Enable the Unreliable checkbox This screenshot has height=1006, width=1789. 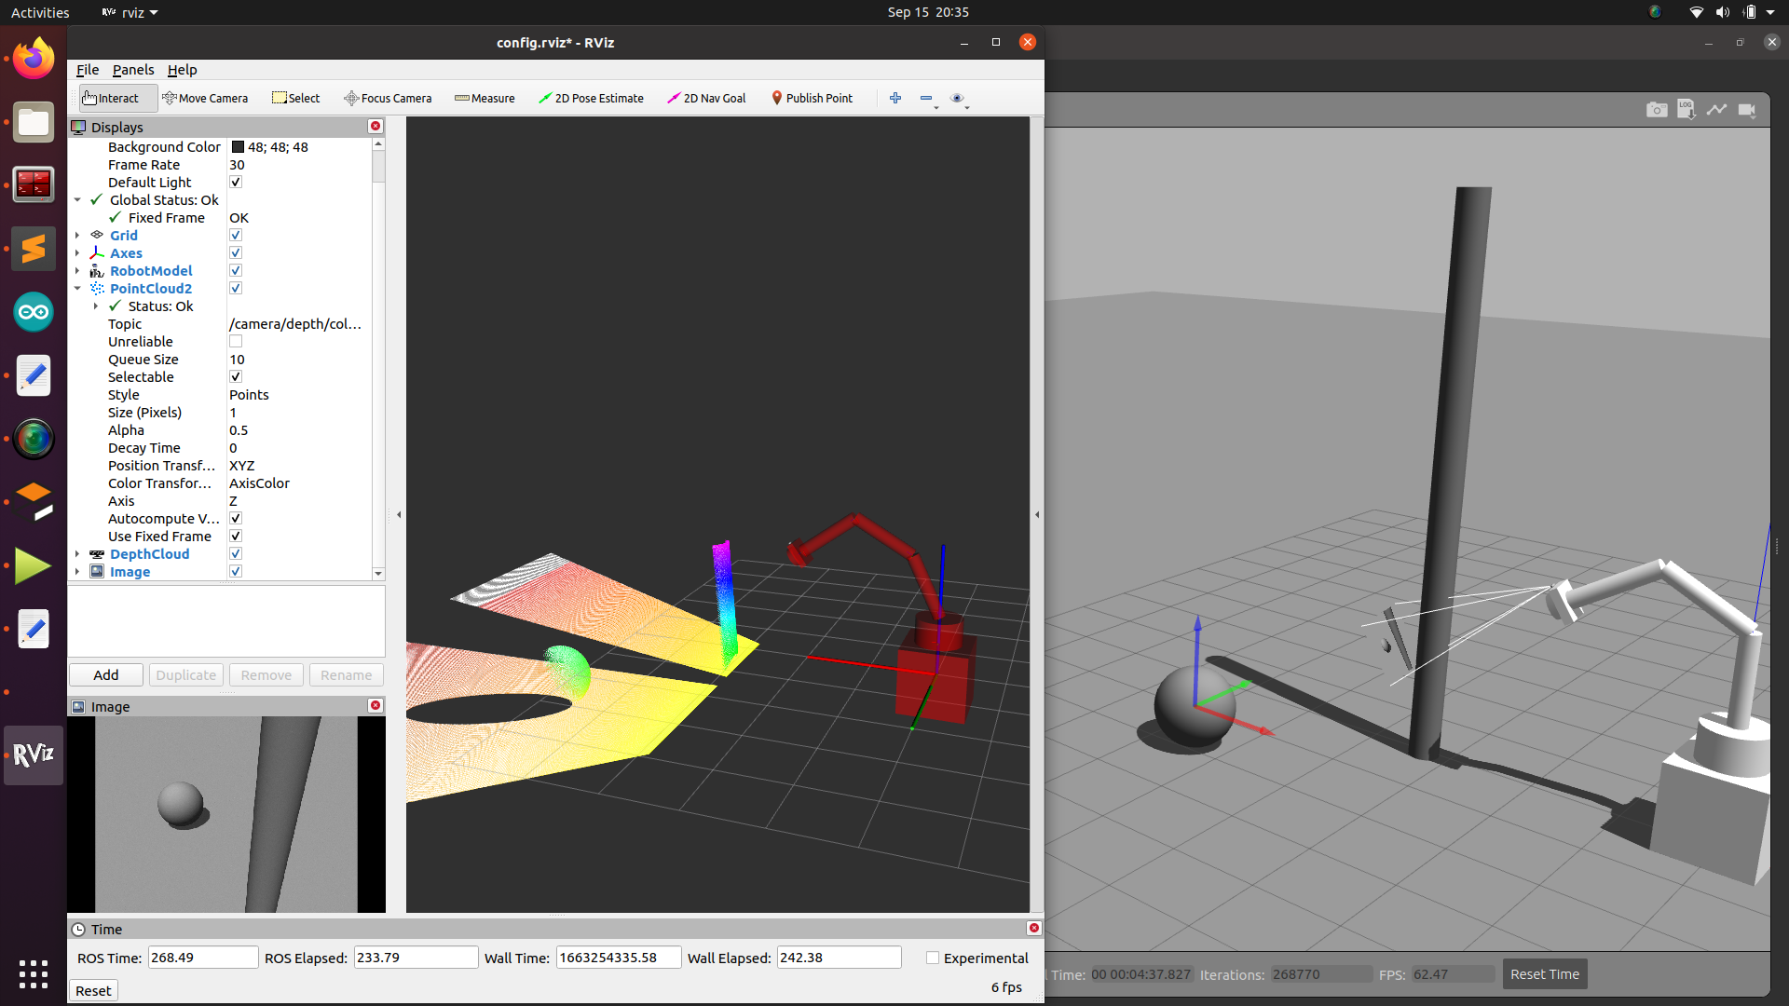(236, 342)
